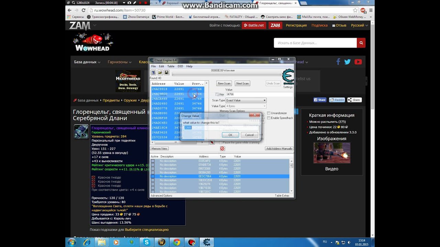
Task: Click the Glorenzelg item icon thumbnail
Action: pos(81,132)
